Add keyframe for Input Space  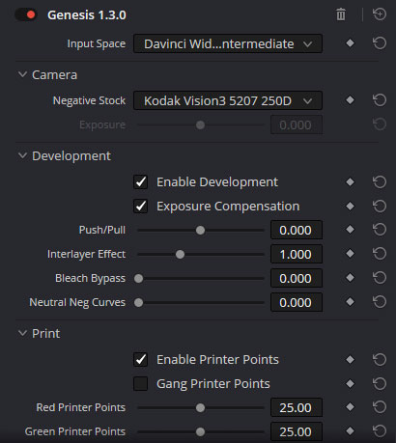[350, 43]
